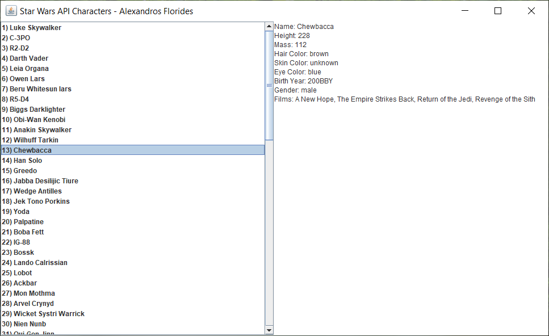Screen dimensions: 549x336
Task: Choose 11) Anakin Skywalker
Action: pos(133,130)
